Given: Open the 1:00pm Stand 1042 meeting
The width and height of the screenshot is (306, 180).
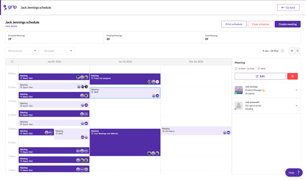Looking at the screenshot, I should [54, 160].
